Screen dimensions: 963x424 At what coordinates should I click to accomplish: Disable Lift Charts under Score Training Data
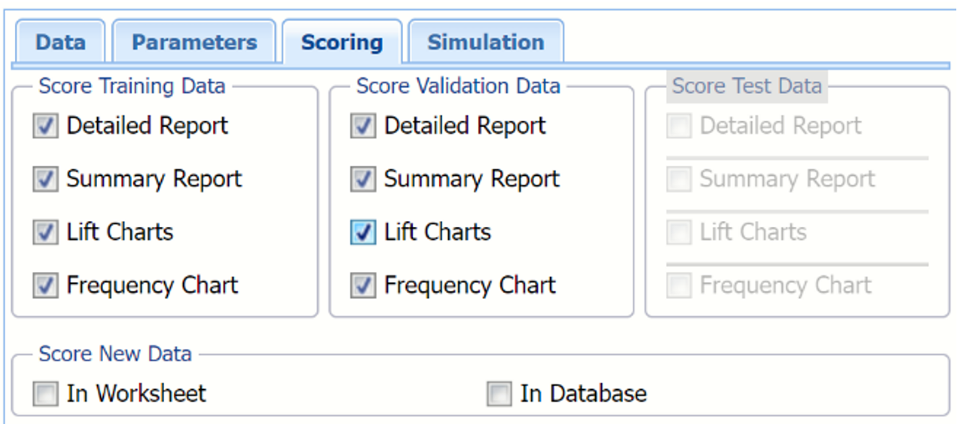(45, 232)
